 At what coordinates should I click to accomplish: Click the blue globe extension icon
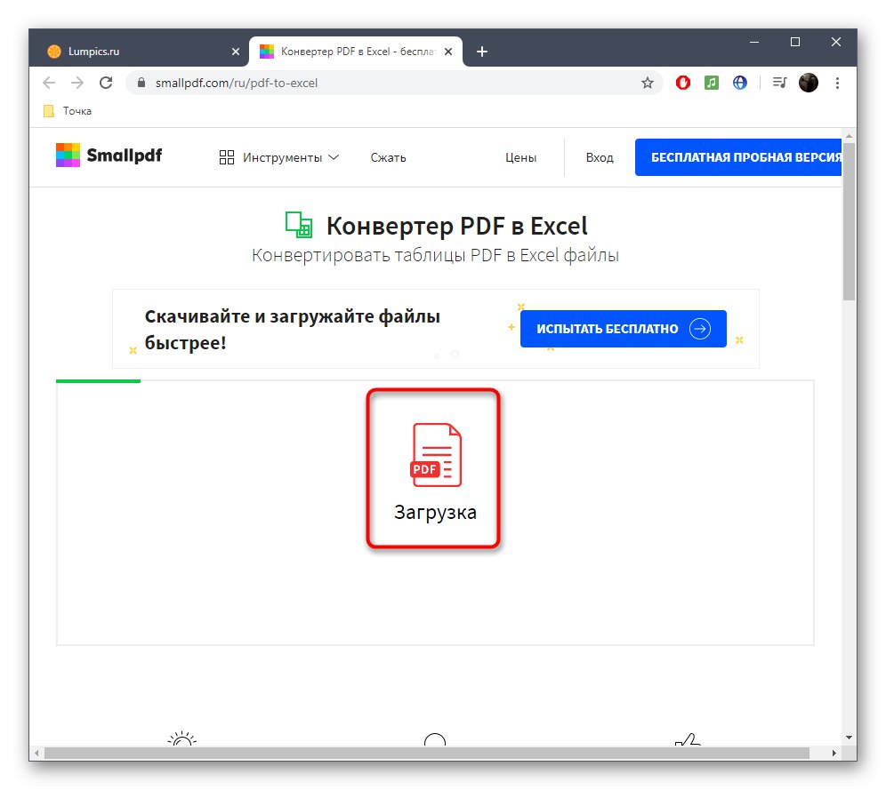739,82
